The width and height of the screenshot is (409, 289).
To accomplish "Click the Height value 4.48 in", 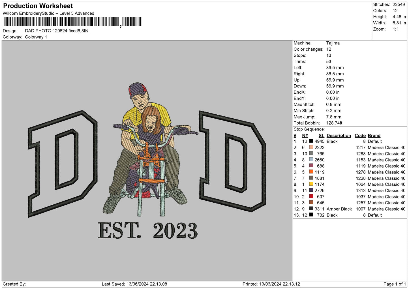I will (x=399, y=17).
